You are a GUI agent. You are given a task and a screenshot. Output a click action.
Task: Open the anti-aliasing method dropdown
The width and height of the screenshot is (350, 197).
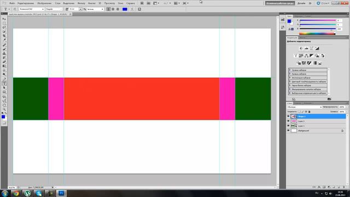[102, 9]
